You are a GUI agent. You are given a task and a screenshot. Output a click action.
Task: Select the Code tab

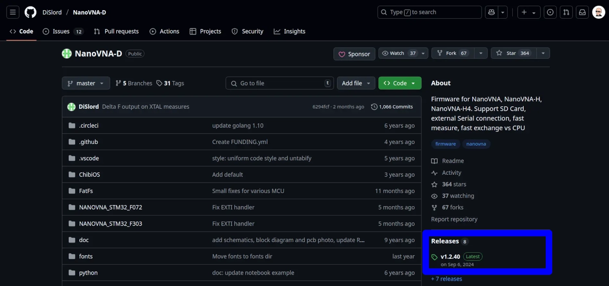22,31
